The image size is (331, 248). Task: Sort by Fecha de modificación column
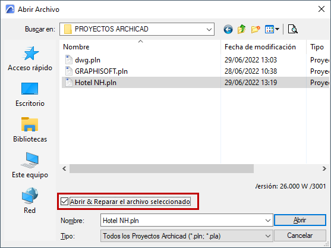pyautogui.click(x=263, y=47)
